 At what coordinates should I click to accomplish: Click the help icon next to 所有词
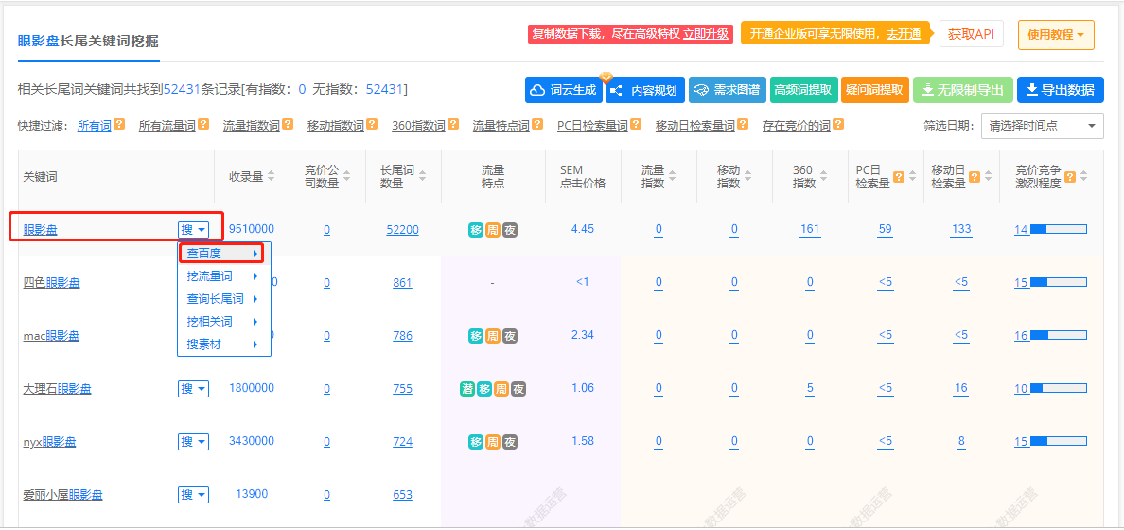[120, 124]
